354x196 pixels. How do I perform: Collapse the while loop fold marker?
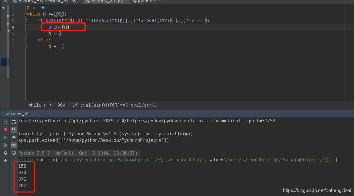[x=26, y=14]
